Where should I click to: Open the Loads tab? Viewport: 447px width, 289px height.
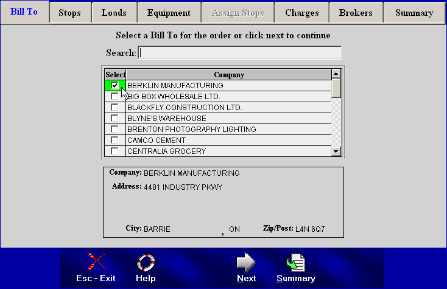pos(114,13)
